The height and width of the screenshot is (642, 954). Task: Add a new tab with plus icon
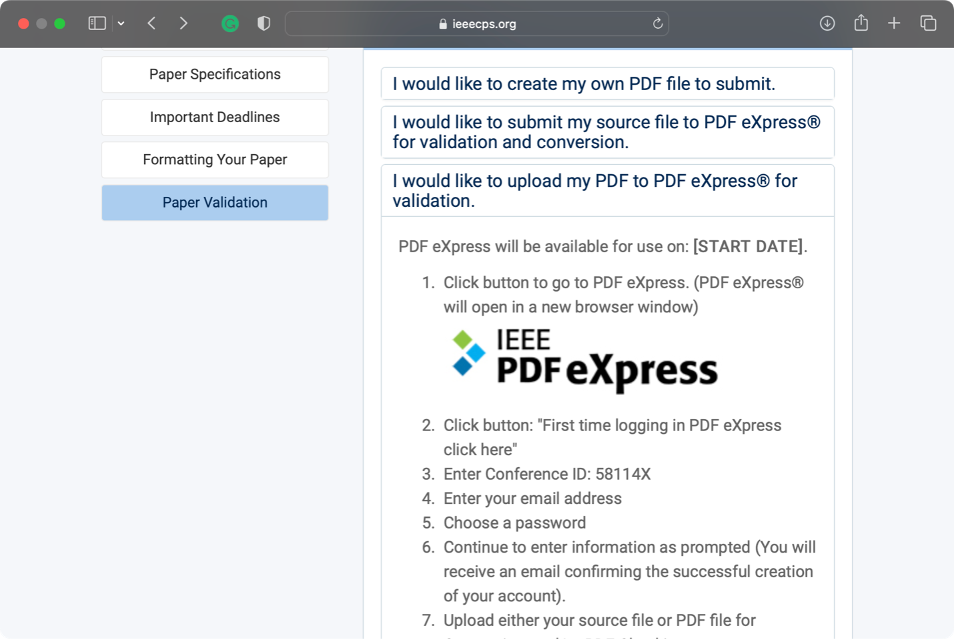pos(894,23)
